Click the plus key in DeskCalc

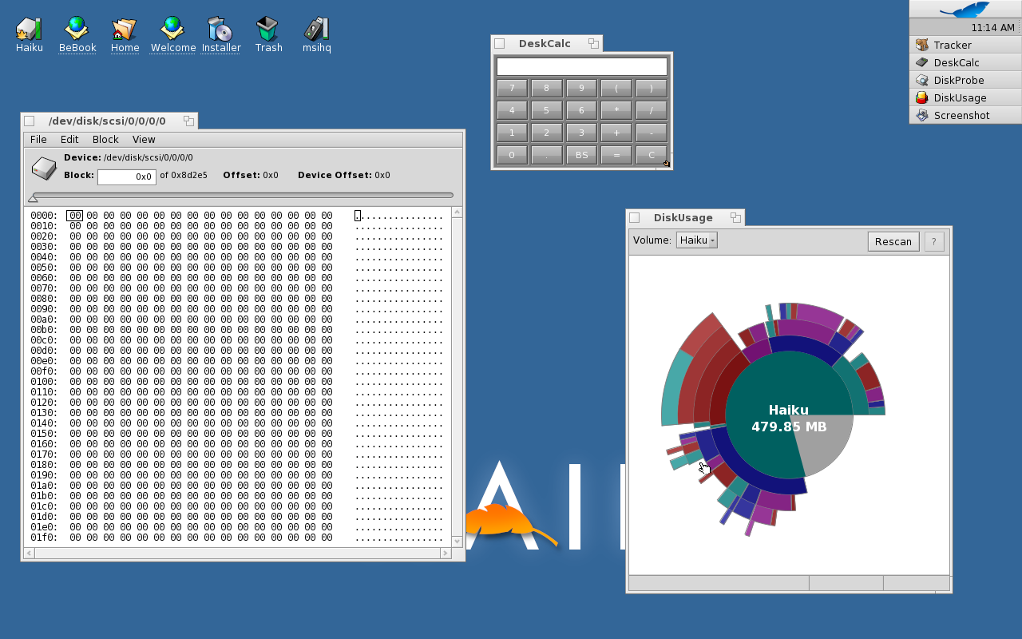click(616, 133)
